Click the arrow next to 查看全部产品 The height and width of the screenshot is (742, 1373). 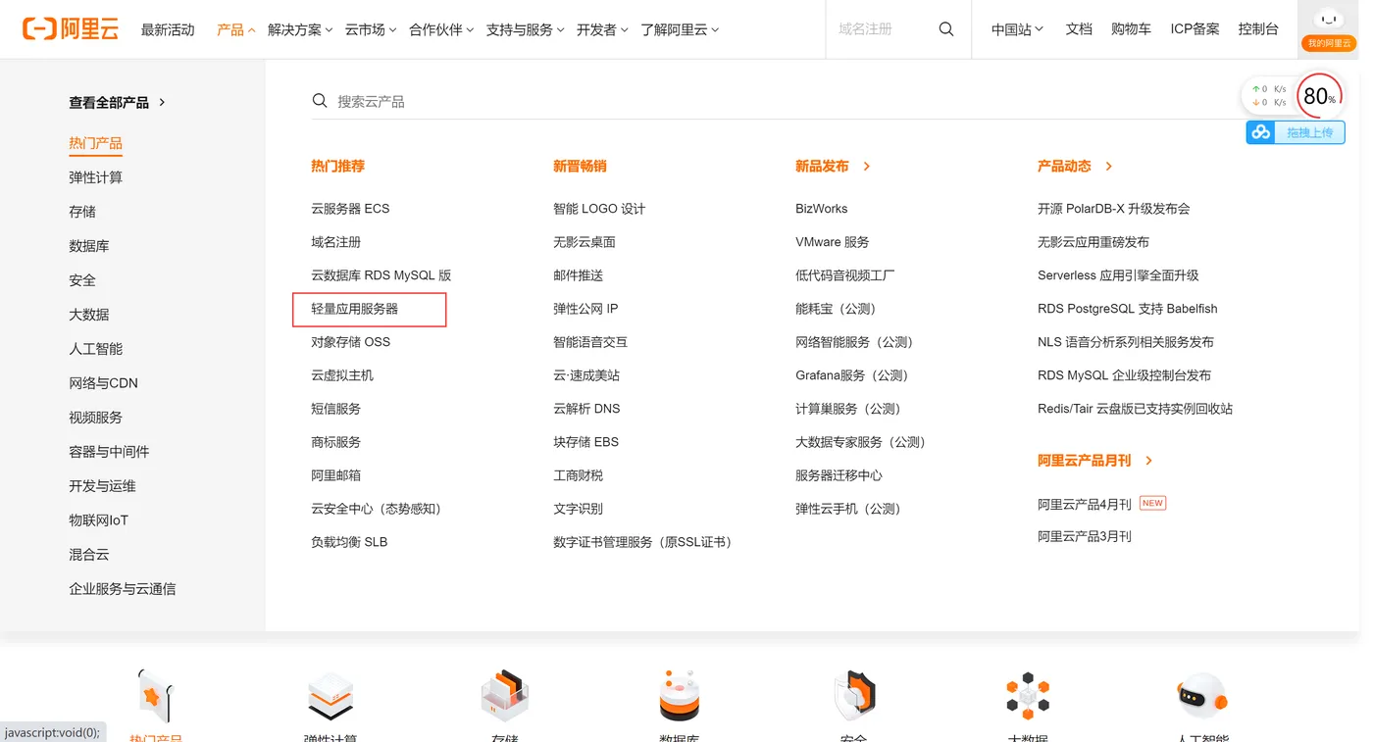pos(162,102)
